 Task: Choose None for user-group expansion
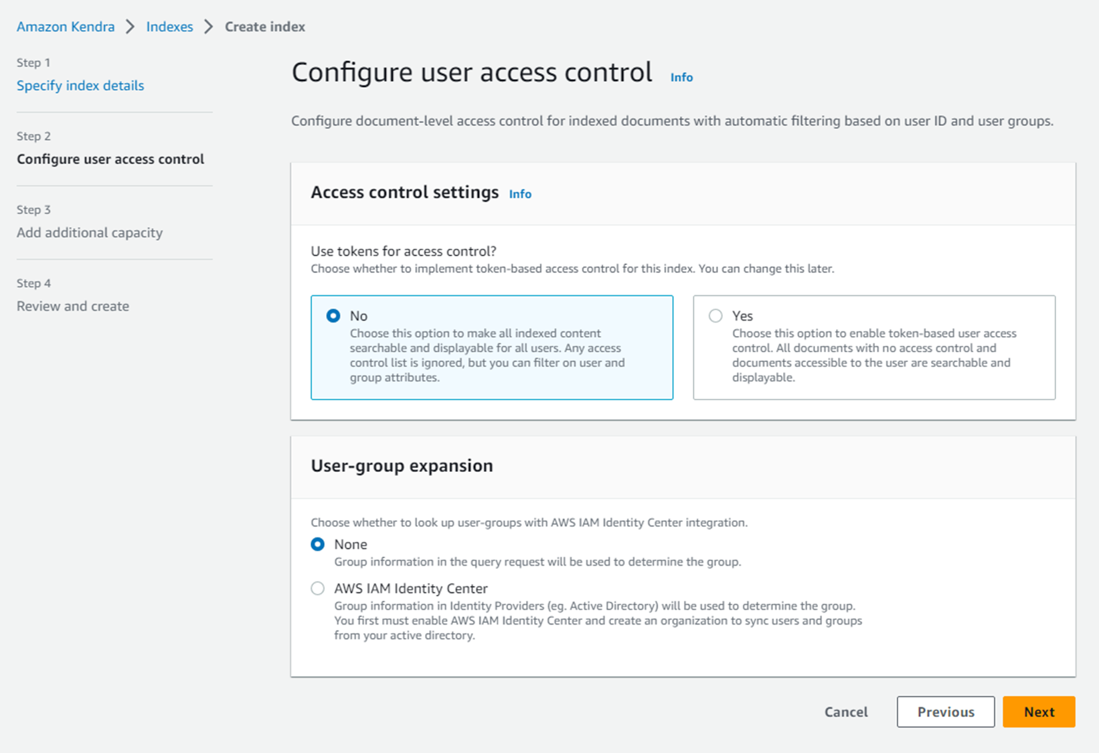coord(318,545)
